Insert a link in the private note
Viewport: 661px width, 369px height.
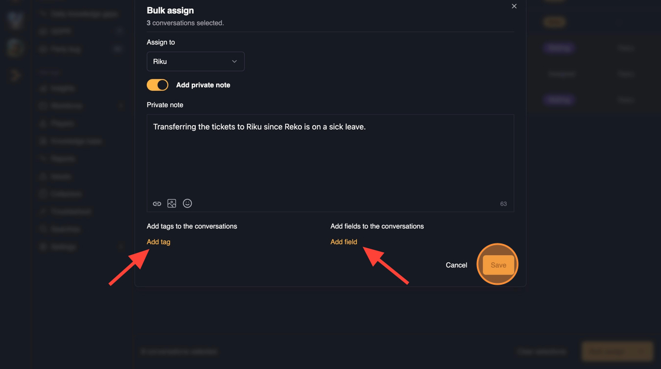(x=157, y=203)
